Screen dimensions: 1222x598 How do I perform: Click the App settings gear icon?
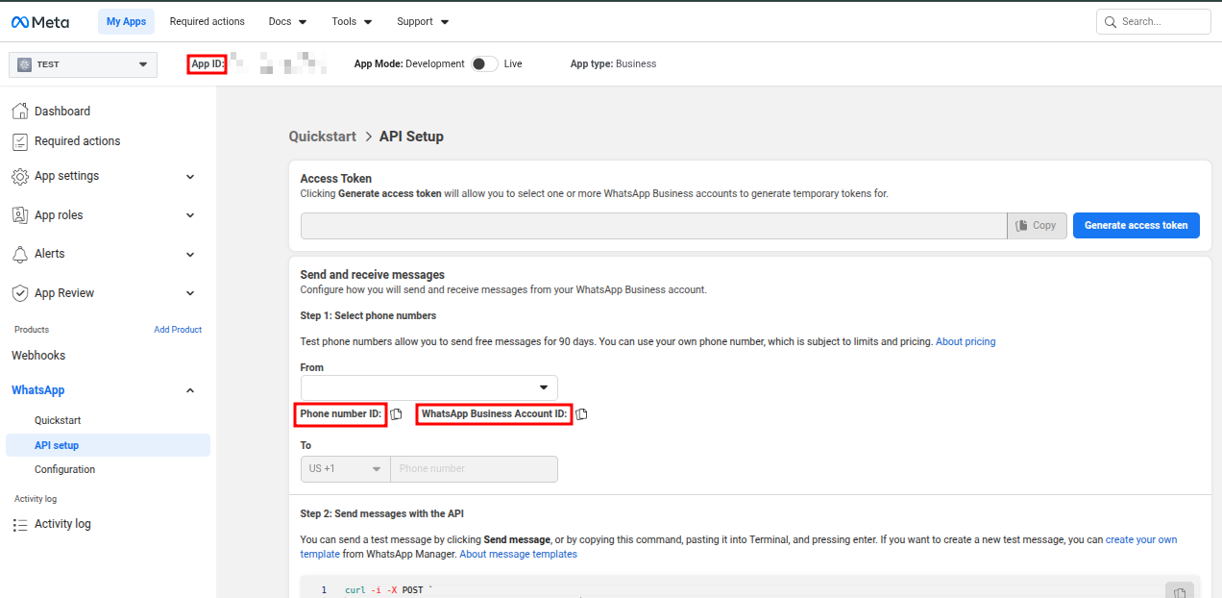[x=20, y=177]
